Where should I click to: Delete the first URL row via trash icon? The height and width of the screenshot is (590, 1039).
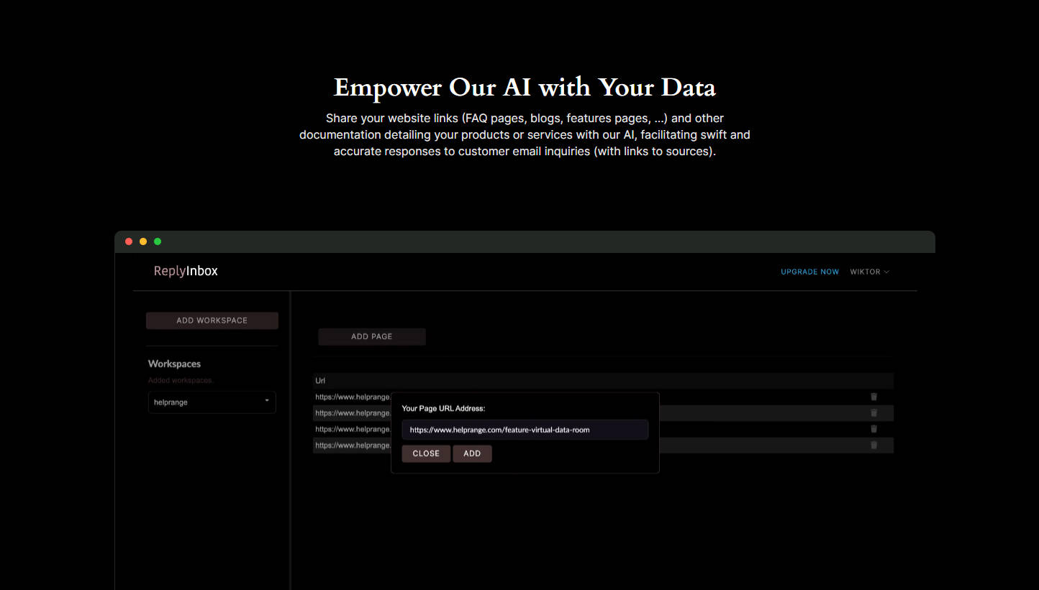pos(874,397)
